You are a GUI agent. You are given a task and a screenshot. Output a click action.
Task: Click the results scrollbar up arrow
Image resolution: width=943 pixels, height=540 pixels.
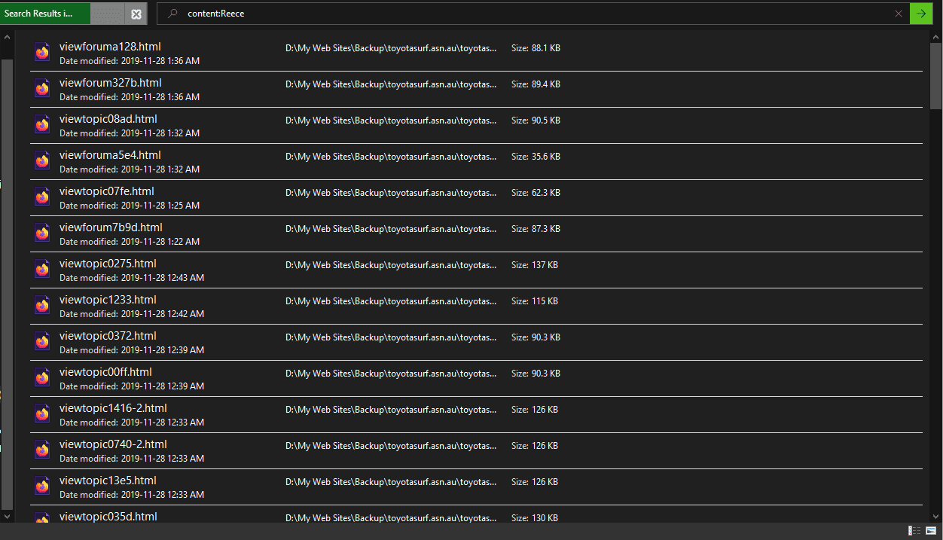pyautogui.click(x=935, y=36)
